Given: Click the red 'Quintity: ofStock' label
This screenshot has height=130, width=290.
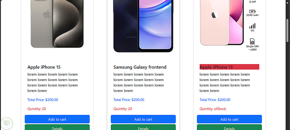Looking at the screenshot, I should [x=213, y=109].
